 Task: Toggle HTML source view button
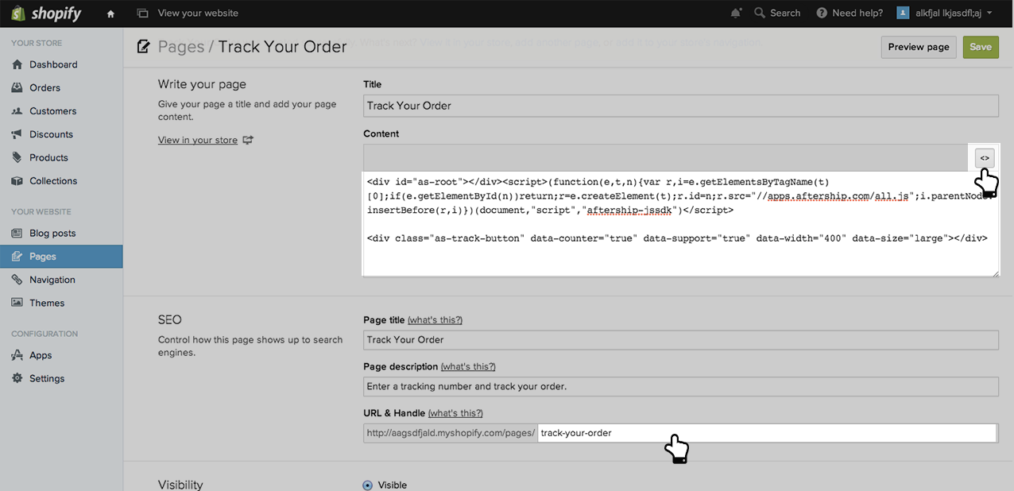pos(984,158)
